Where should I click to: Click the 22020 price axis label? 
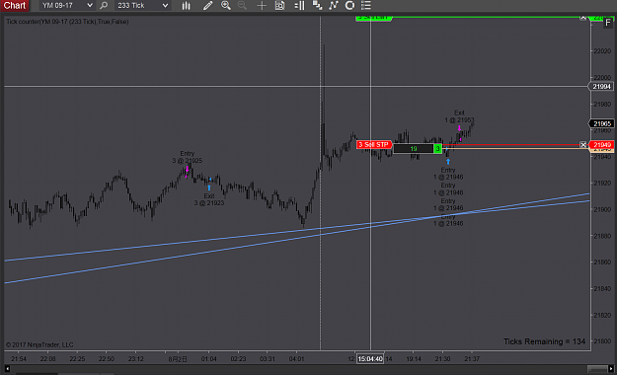[602, 50]
